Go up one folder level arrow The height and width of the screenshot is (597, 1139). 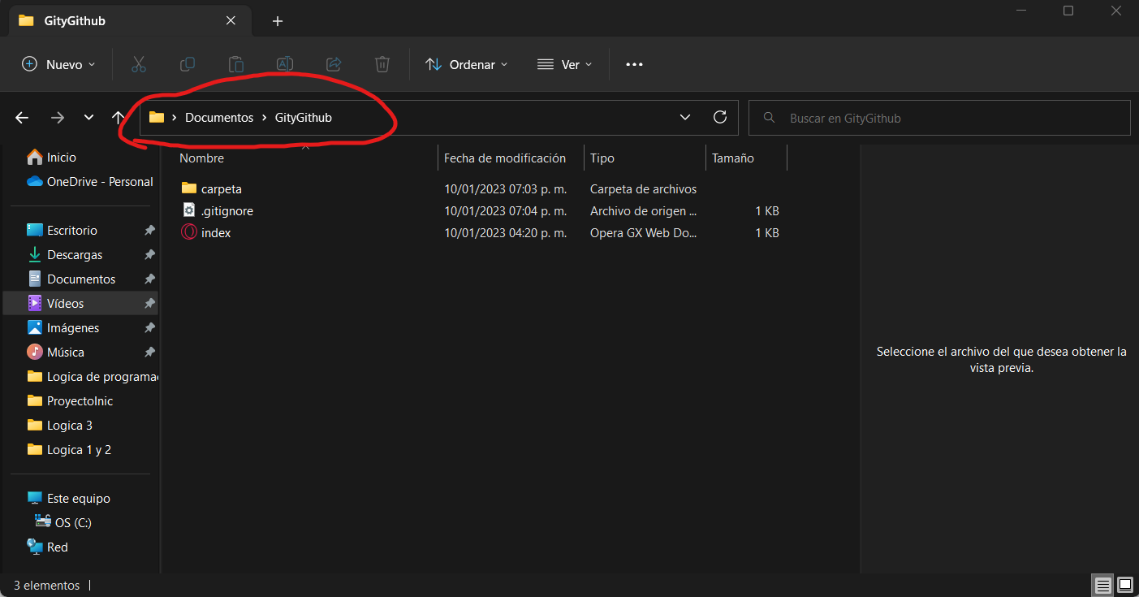(x=119, y=118)
